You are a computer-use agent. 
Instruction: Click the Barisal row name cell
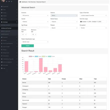[34, 82]
